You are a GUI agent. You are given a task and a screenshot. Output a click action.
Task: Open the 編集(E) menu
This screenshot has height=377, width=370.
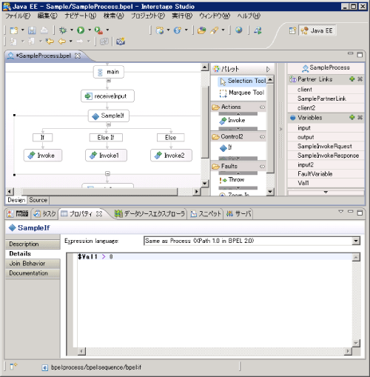pyautogui.click(x=47, y=16)
